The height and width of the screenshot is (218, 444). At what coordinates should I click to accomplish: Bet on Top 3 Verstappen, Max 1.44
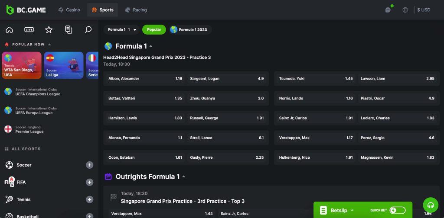(x=162, y=214)
